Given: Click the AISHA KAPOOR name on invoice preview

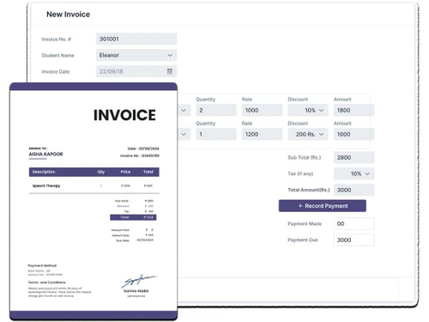Looking at the screenshot, I should coord(45,154).
